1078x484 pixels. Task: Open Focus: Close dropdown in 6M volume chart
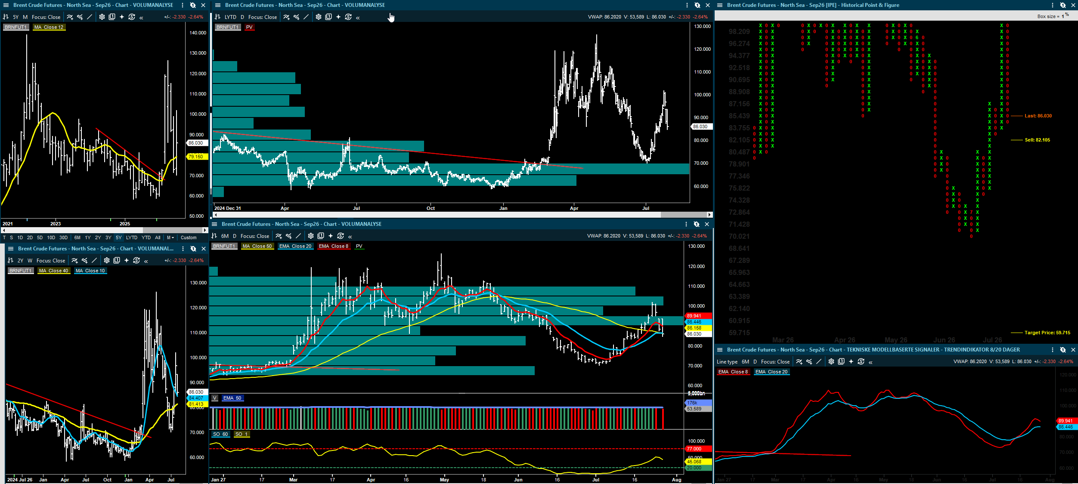click(255, 236)
